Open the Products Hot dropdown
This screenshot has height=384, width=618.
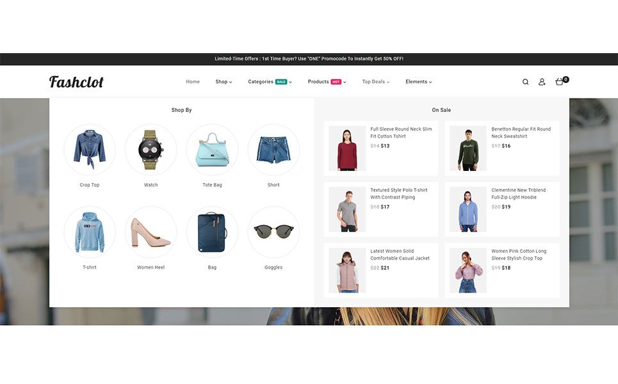pos(327,82)
